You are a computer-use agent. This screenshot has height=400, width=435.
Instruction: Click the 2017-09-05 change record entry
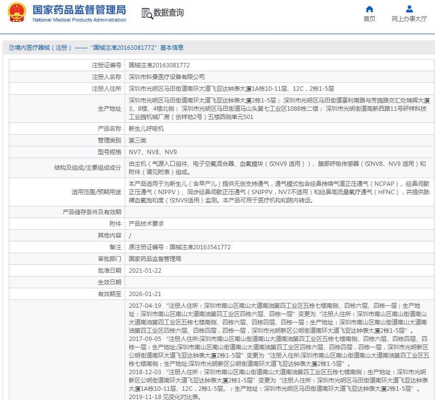click(x=279, y=351)
